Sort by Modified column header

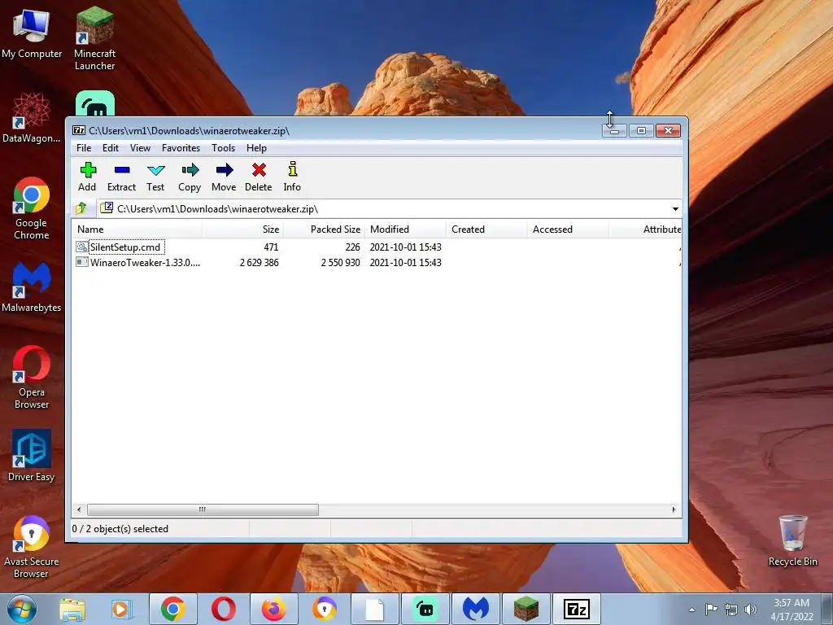coord(405,229)
